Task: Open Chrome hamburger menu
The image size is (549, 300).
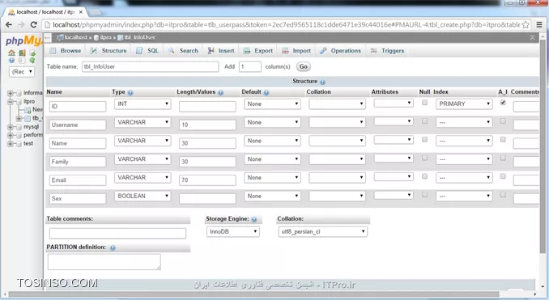Action: coord(539,24)
